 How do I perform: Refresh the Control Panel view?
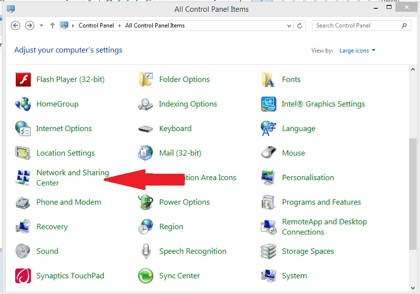point(300,26)
